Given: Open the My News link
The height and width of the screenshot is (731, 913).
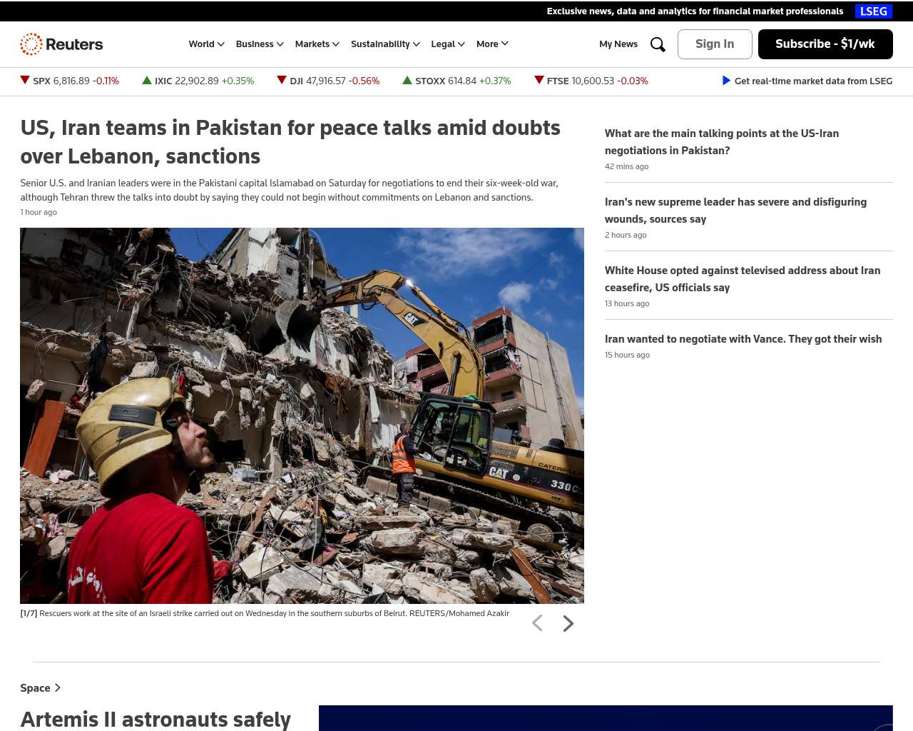Looking at the screenshot, I should [618, 44].
